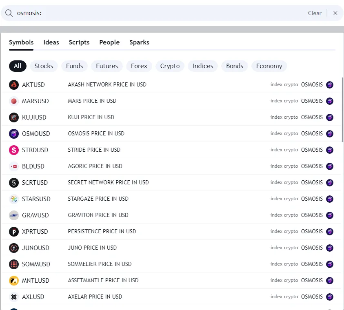Click index crypto label in SOMMUSD row
This screenshot has width=344, height=310.
[284, 264]
